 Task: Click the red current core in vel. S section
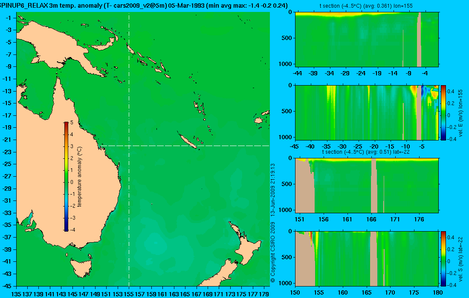(x=310, y=236)
